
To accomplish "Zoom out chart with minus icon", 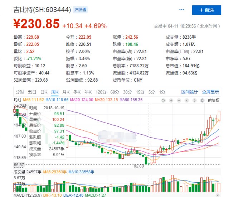I will pos(179,100).
